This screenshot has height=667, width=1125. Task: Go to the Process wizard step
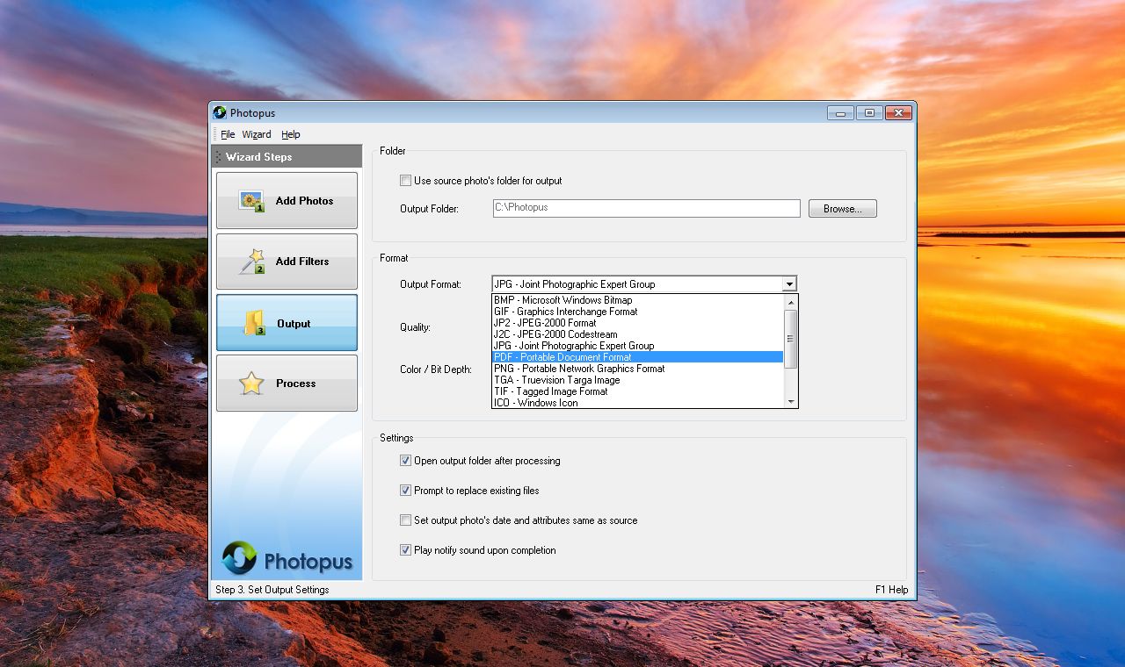tap(287, 383)
